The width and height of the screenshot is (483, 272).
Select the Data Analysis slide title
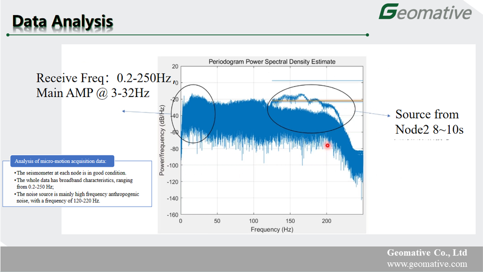62,22
